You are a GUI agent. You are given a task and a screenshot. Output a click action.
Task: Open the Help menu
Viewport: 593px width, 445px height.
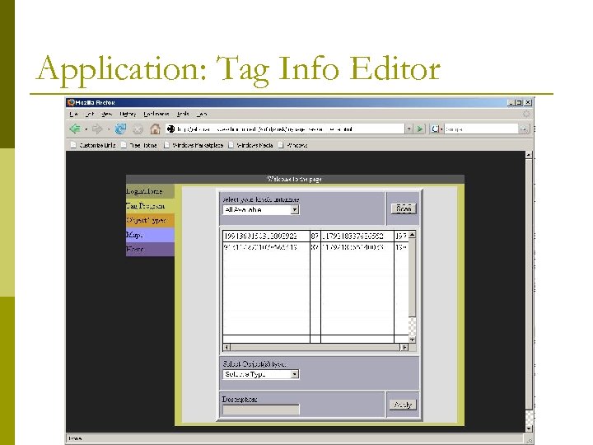coord(201,114)
